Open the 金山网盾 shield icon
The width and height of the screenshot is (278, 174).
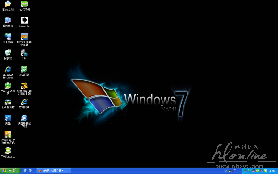click(24, 69)
